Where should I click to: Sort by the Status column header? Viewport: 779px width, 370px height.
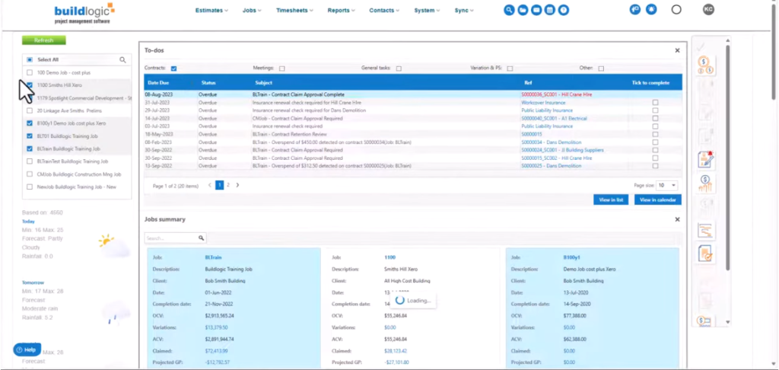coord(208,82)
